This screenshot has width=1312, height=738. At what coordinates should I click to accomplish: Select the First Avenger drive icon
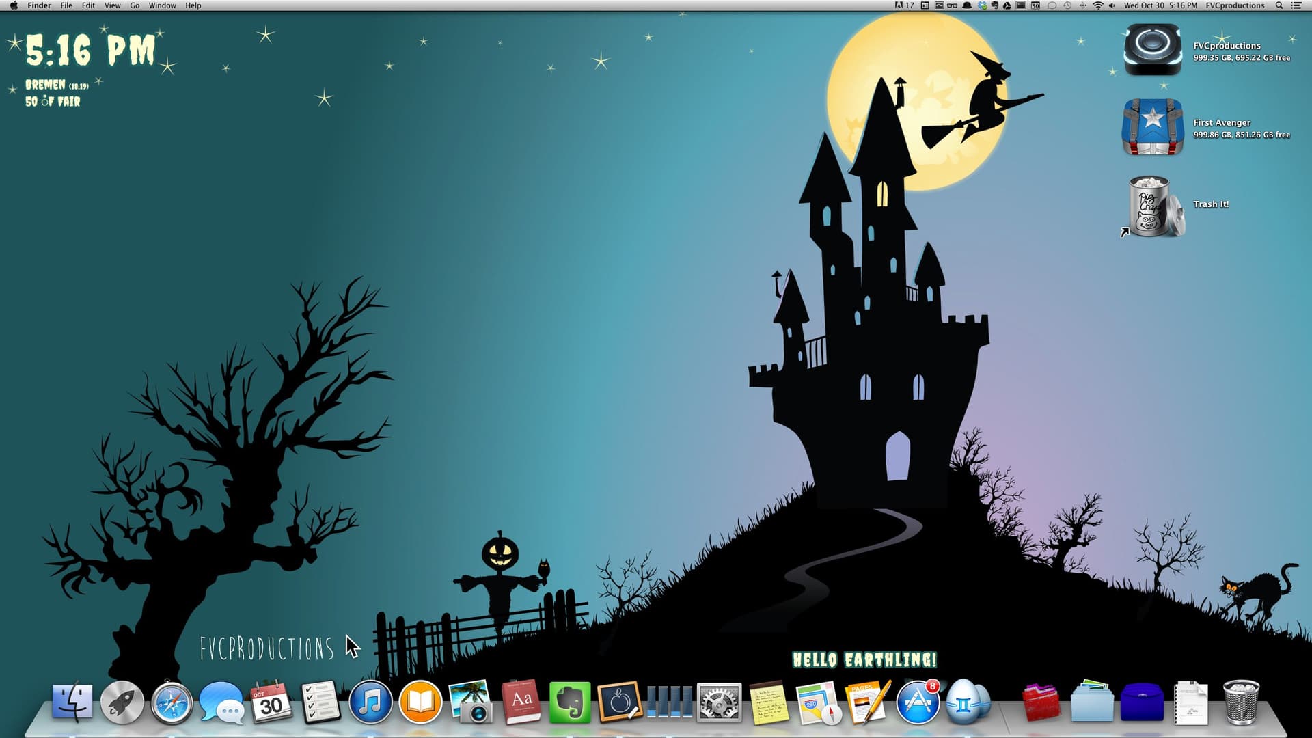(1152, 127)
